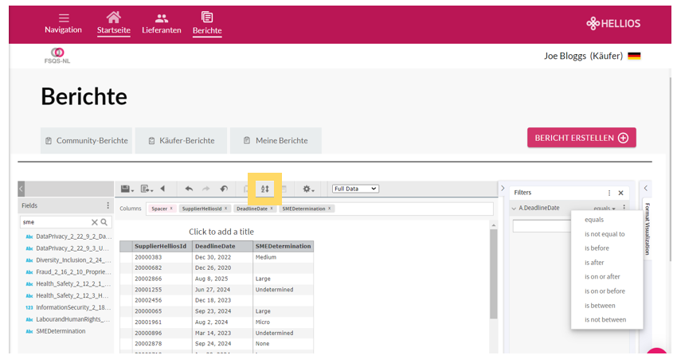Undo the last report change
The width and height of the screenshot is (677, 363).
point(189,189)
